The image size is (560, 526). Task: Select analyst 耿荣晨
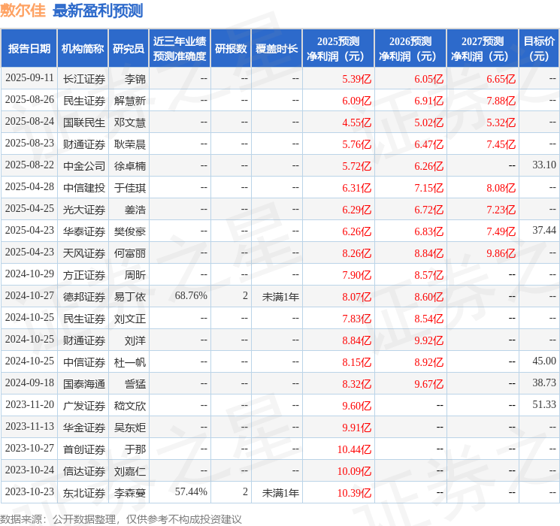pyautogui.click(x=129, y=144)
